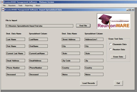The image size is (137, 92).
Task: Click the Load Records button
Action: pyautogui.click(x=89, y=83)
